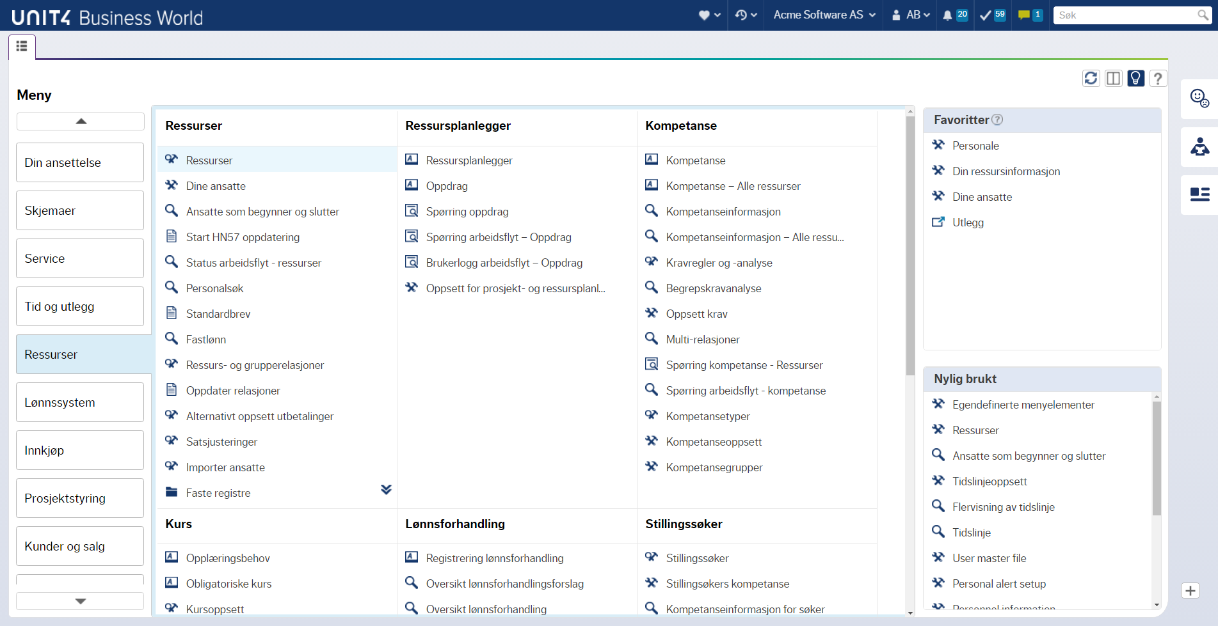Select Service menu item
1218x626 pixels.
80,258
